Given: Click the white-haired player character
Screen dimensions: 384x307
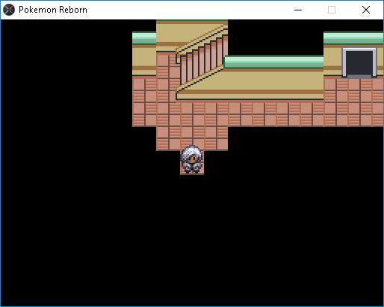Looking at the screenshot, I should (x=191, y=159).
